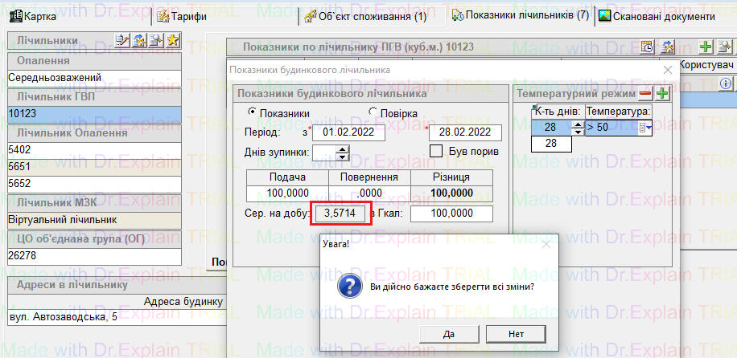Click the green plus icon in readings toolbar
Screen dimensions: 737x358
706,48
